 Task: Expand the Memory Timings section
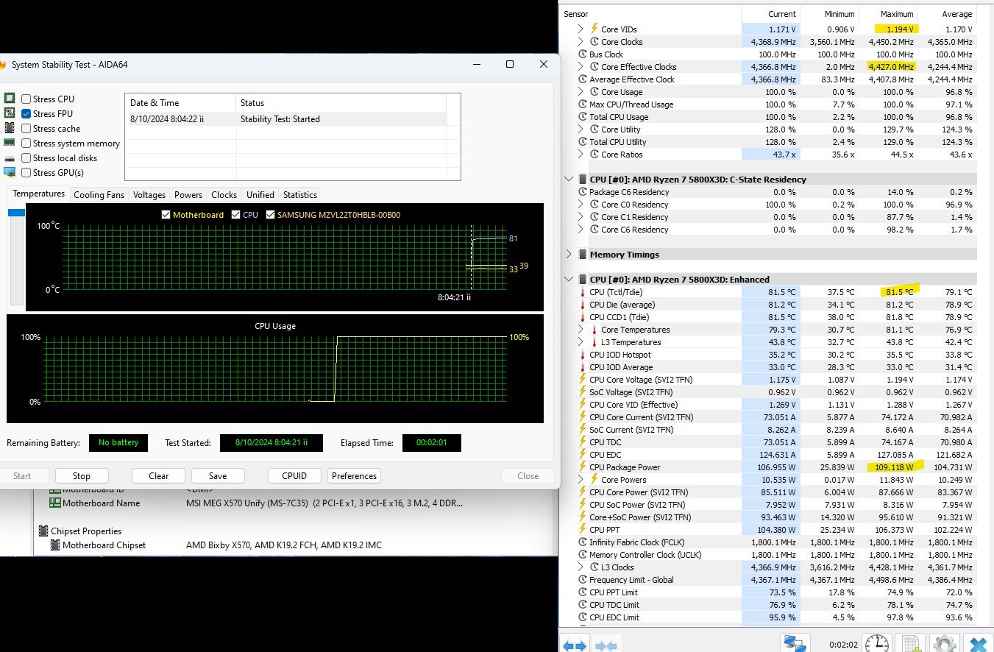tap(568, 255)
